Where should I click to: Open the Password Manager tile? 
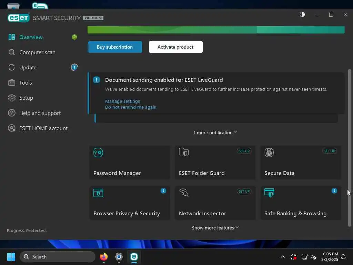point(130,163)
